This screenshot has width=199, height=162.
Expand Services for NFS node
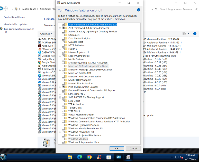click(60, 94)
